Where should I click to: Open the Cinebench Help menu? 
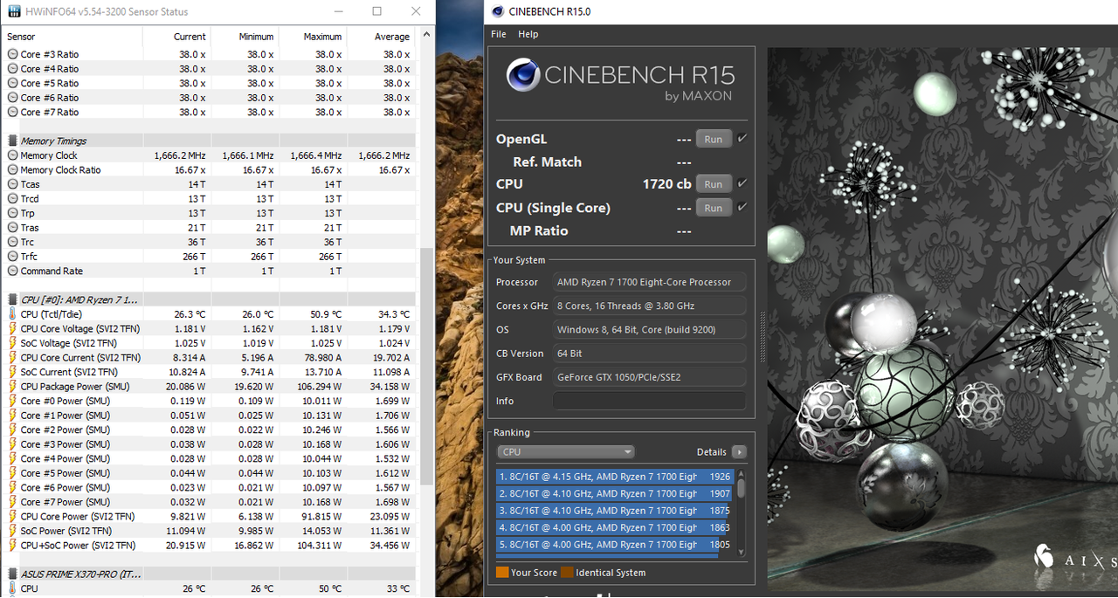[x=528, y=34]
